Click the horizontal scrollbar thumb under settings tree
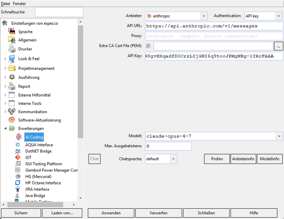 tap(35, 204)
